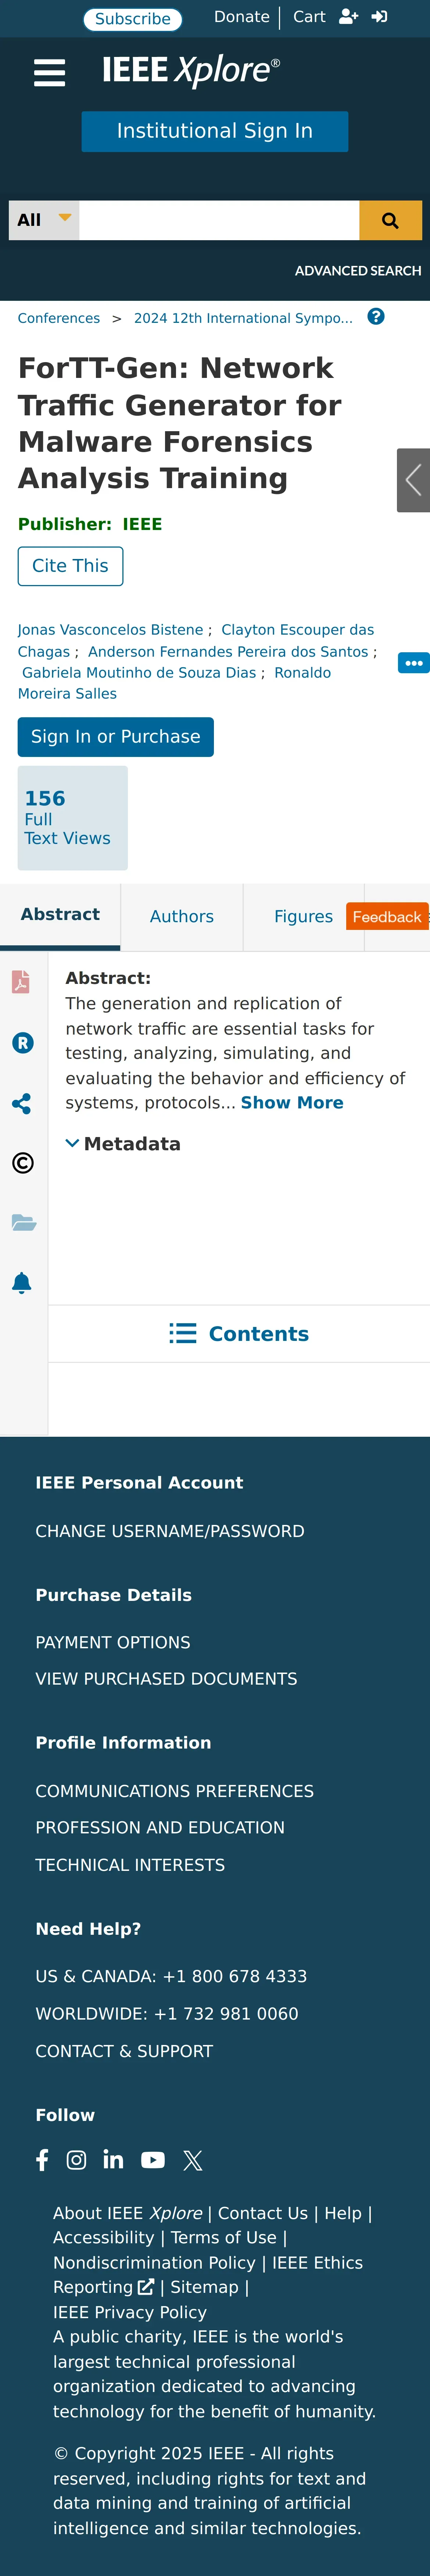Open the PDF download icon
This screenshot has height=2576, width=430.
21,982
